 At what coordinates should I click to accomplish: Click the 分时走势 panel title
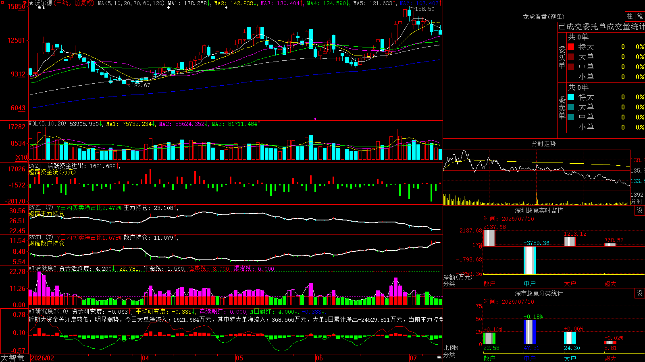543,144
